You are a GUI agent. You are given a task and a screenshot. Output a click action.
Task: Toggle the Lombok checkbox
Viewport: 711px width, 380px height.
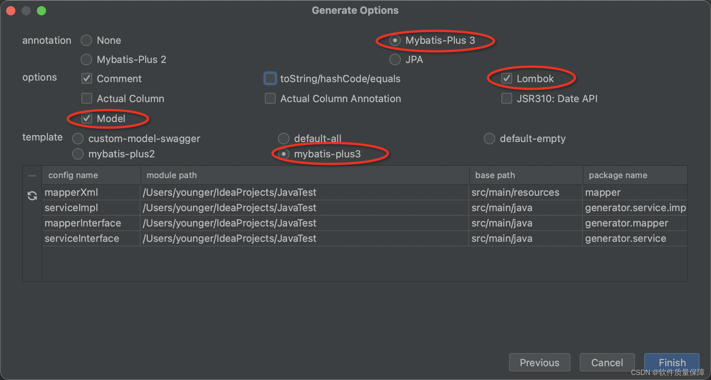(x=507, y=79)
